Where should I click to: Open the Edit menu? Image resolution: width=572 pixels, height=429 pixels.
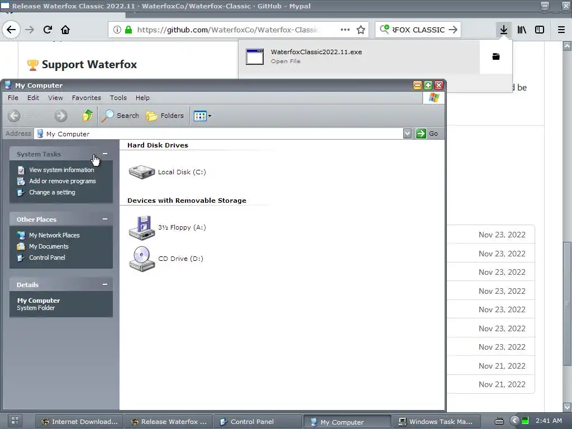(33, 98)
